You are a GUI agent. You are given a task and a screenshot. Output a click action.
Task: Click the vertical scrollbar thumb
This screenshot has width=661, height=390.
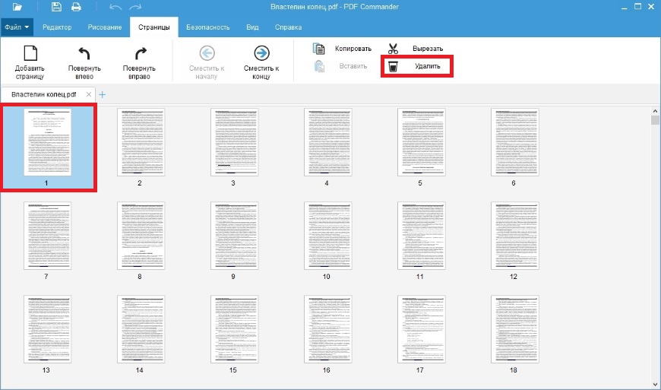click(655, 120)
